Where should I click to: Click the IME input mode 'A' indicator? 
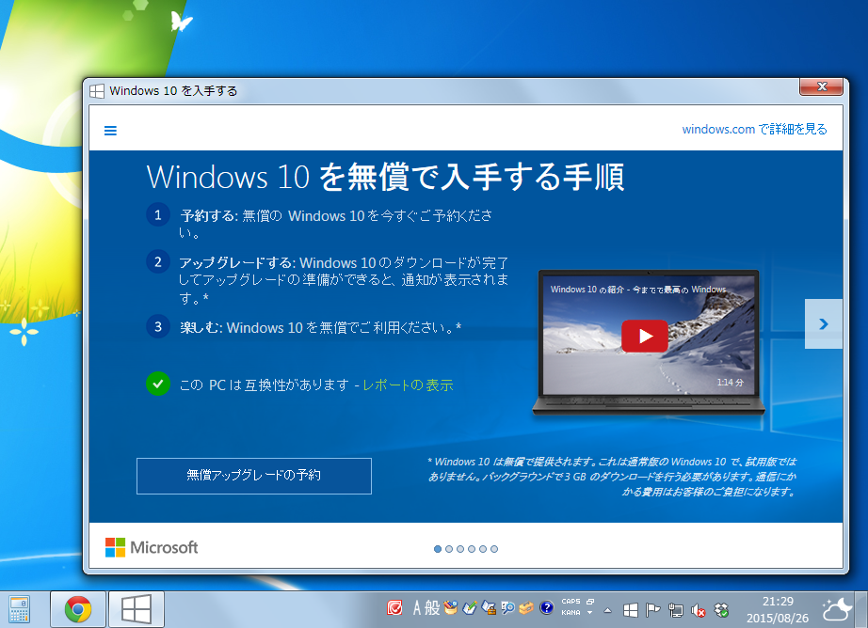tap(417, 608)
